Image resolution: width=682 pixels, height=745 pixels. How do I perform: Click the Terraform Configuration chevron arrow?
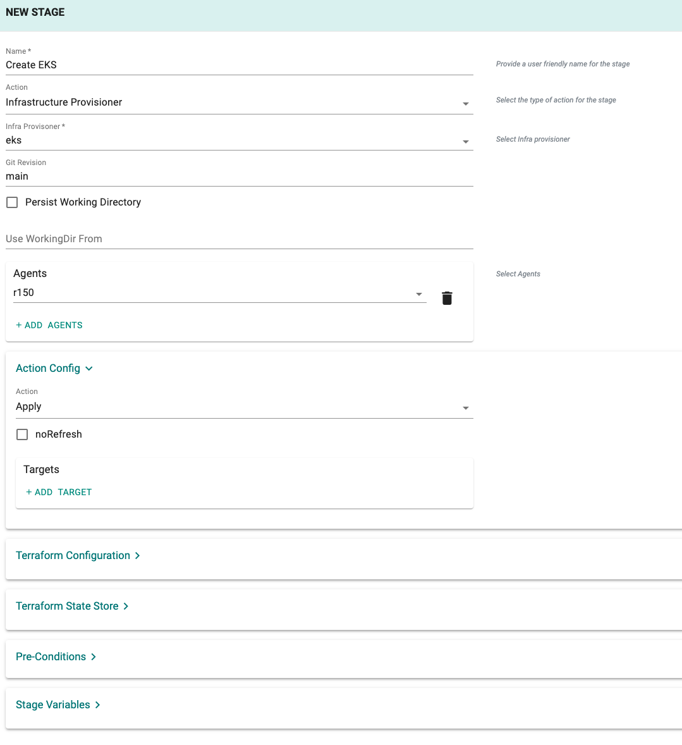pyautogui.click(x=137, y=555)
